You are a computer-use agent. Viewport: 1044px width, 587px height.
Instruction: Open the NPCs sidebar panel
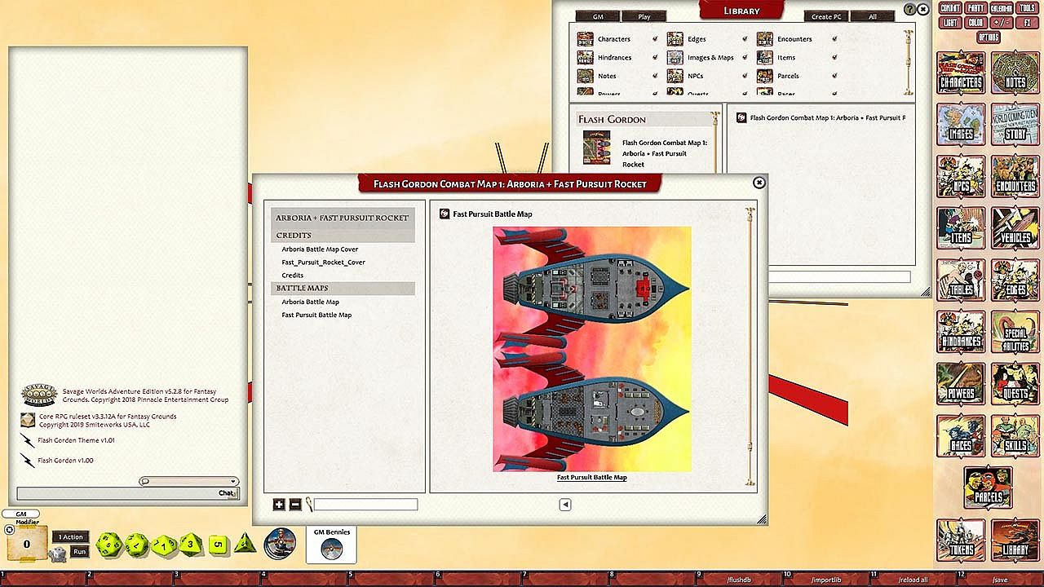(x=961, y=177)
